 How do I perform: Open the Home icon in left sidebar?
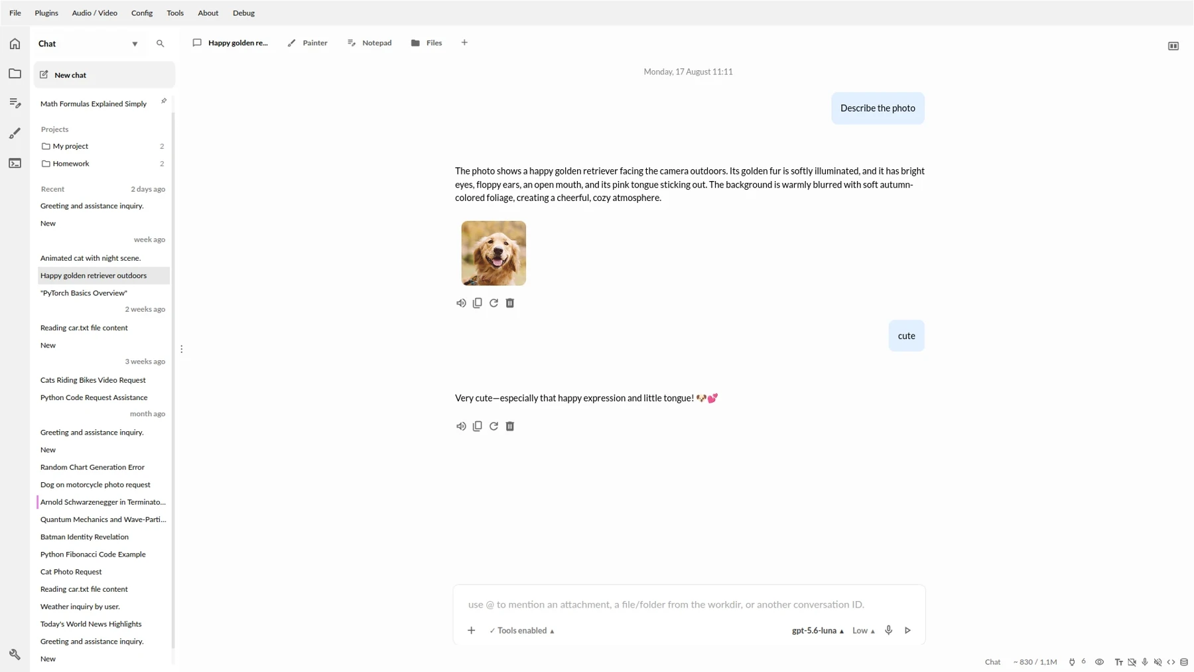[x=15, y=44]
